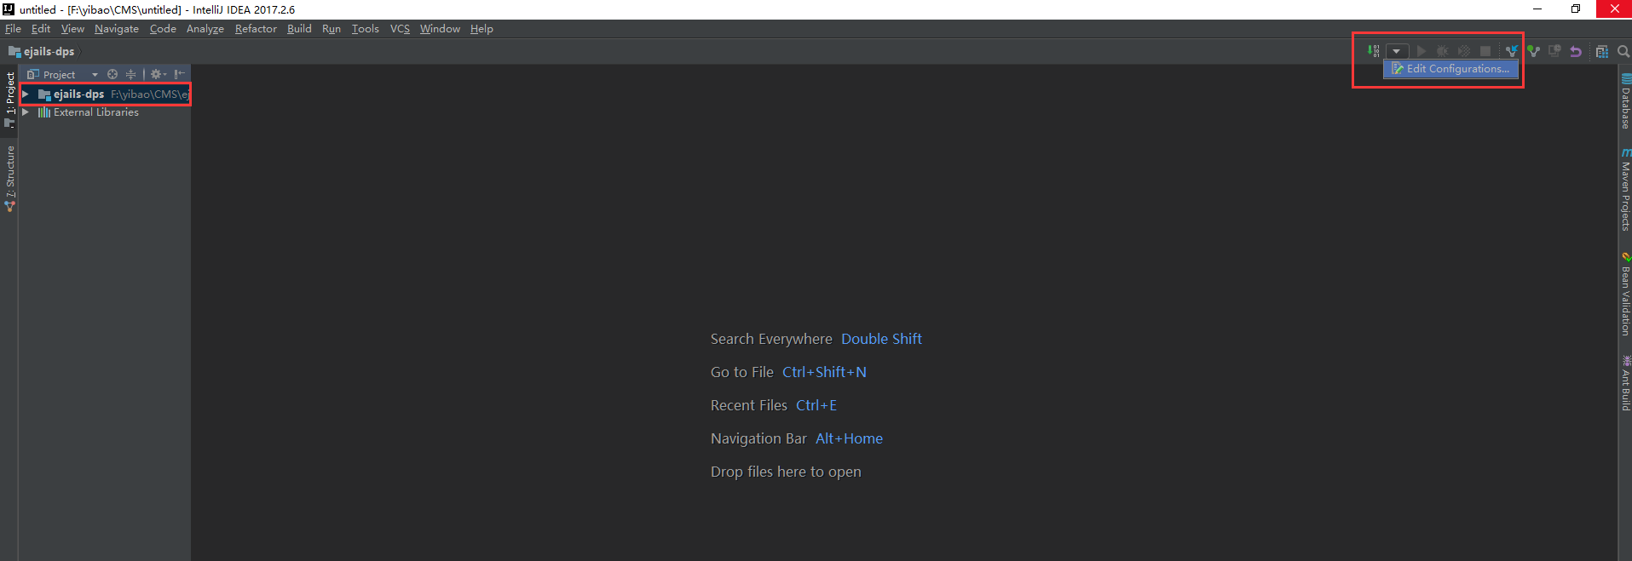Open the VCS menu

pos(400,29)
